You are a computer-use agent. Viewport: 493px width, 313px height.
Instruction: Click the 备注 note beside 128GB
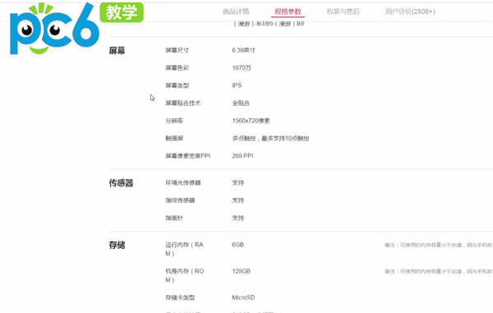439,272
